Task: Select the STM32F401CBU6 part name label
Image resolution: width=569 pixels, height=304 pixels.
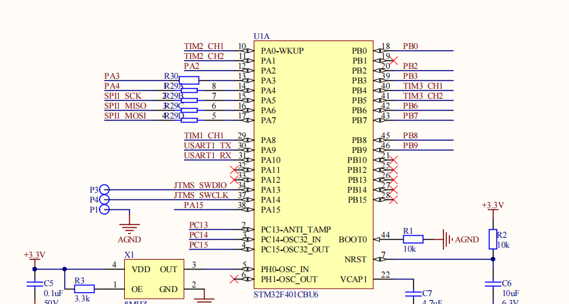Action: [x=285, y=295]
